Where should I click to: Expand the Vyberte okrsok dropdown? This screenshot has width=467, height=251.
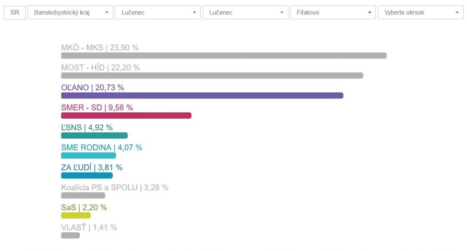tap(420, 12)
